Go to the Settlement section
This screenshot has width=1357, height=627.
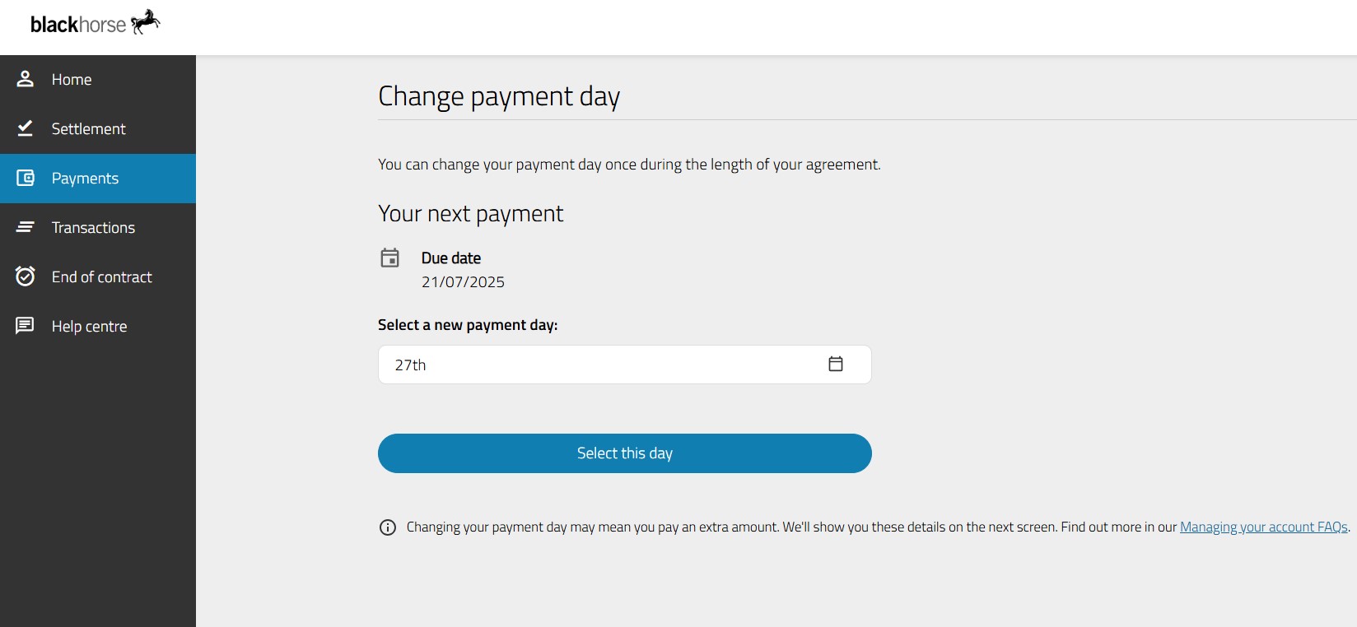click(98, 129)
